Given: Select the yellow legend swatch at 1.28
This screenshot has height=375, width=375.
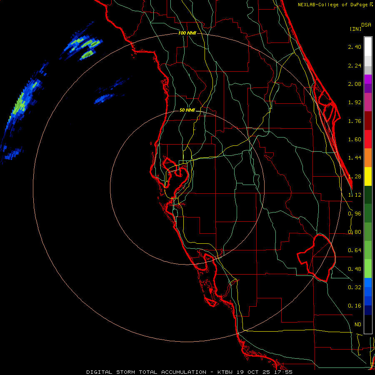Looking at the screenshot, I should click(x=368, y=176).
